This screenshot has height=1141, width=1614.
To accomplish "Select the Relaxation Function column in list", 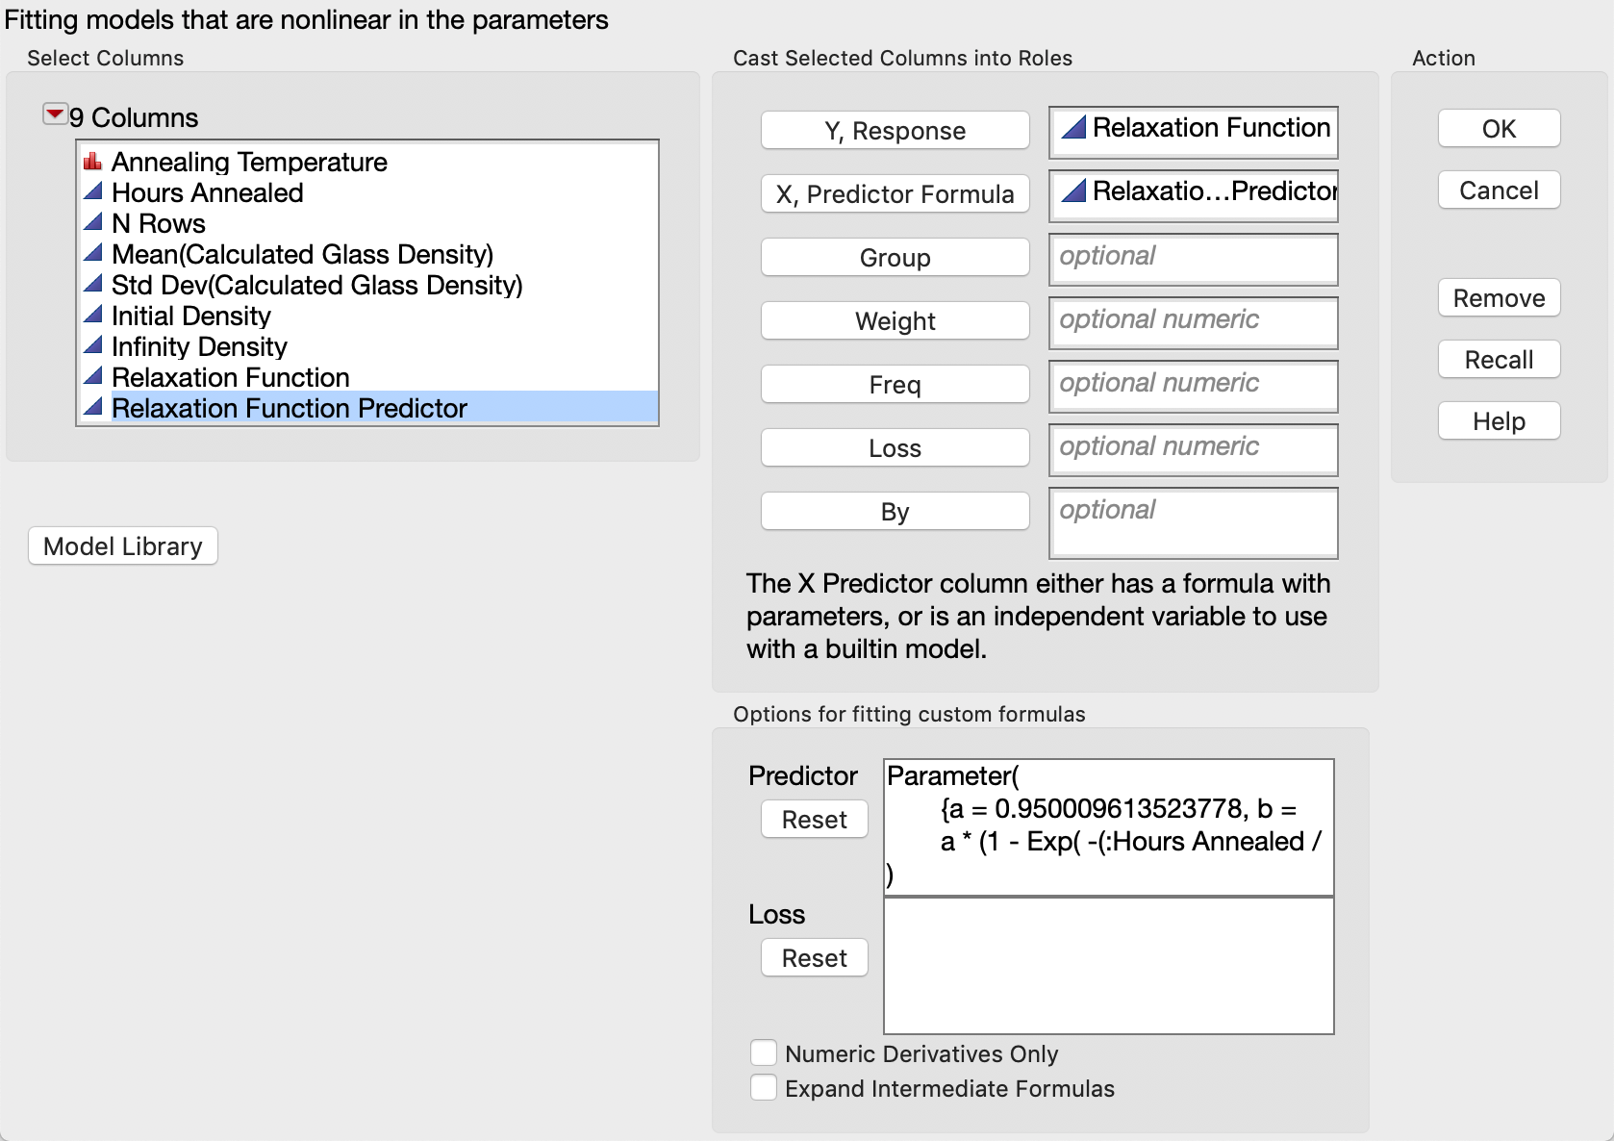I will point(231,377).
